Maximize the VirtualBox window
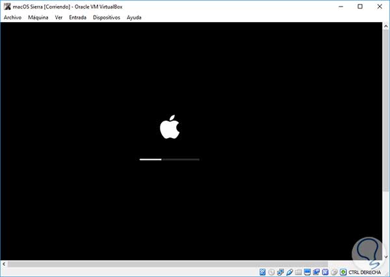This screenshot has height=277, width=390. [x=360, y=6]
